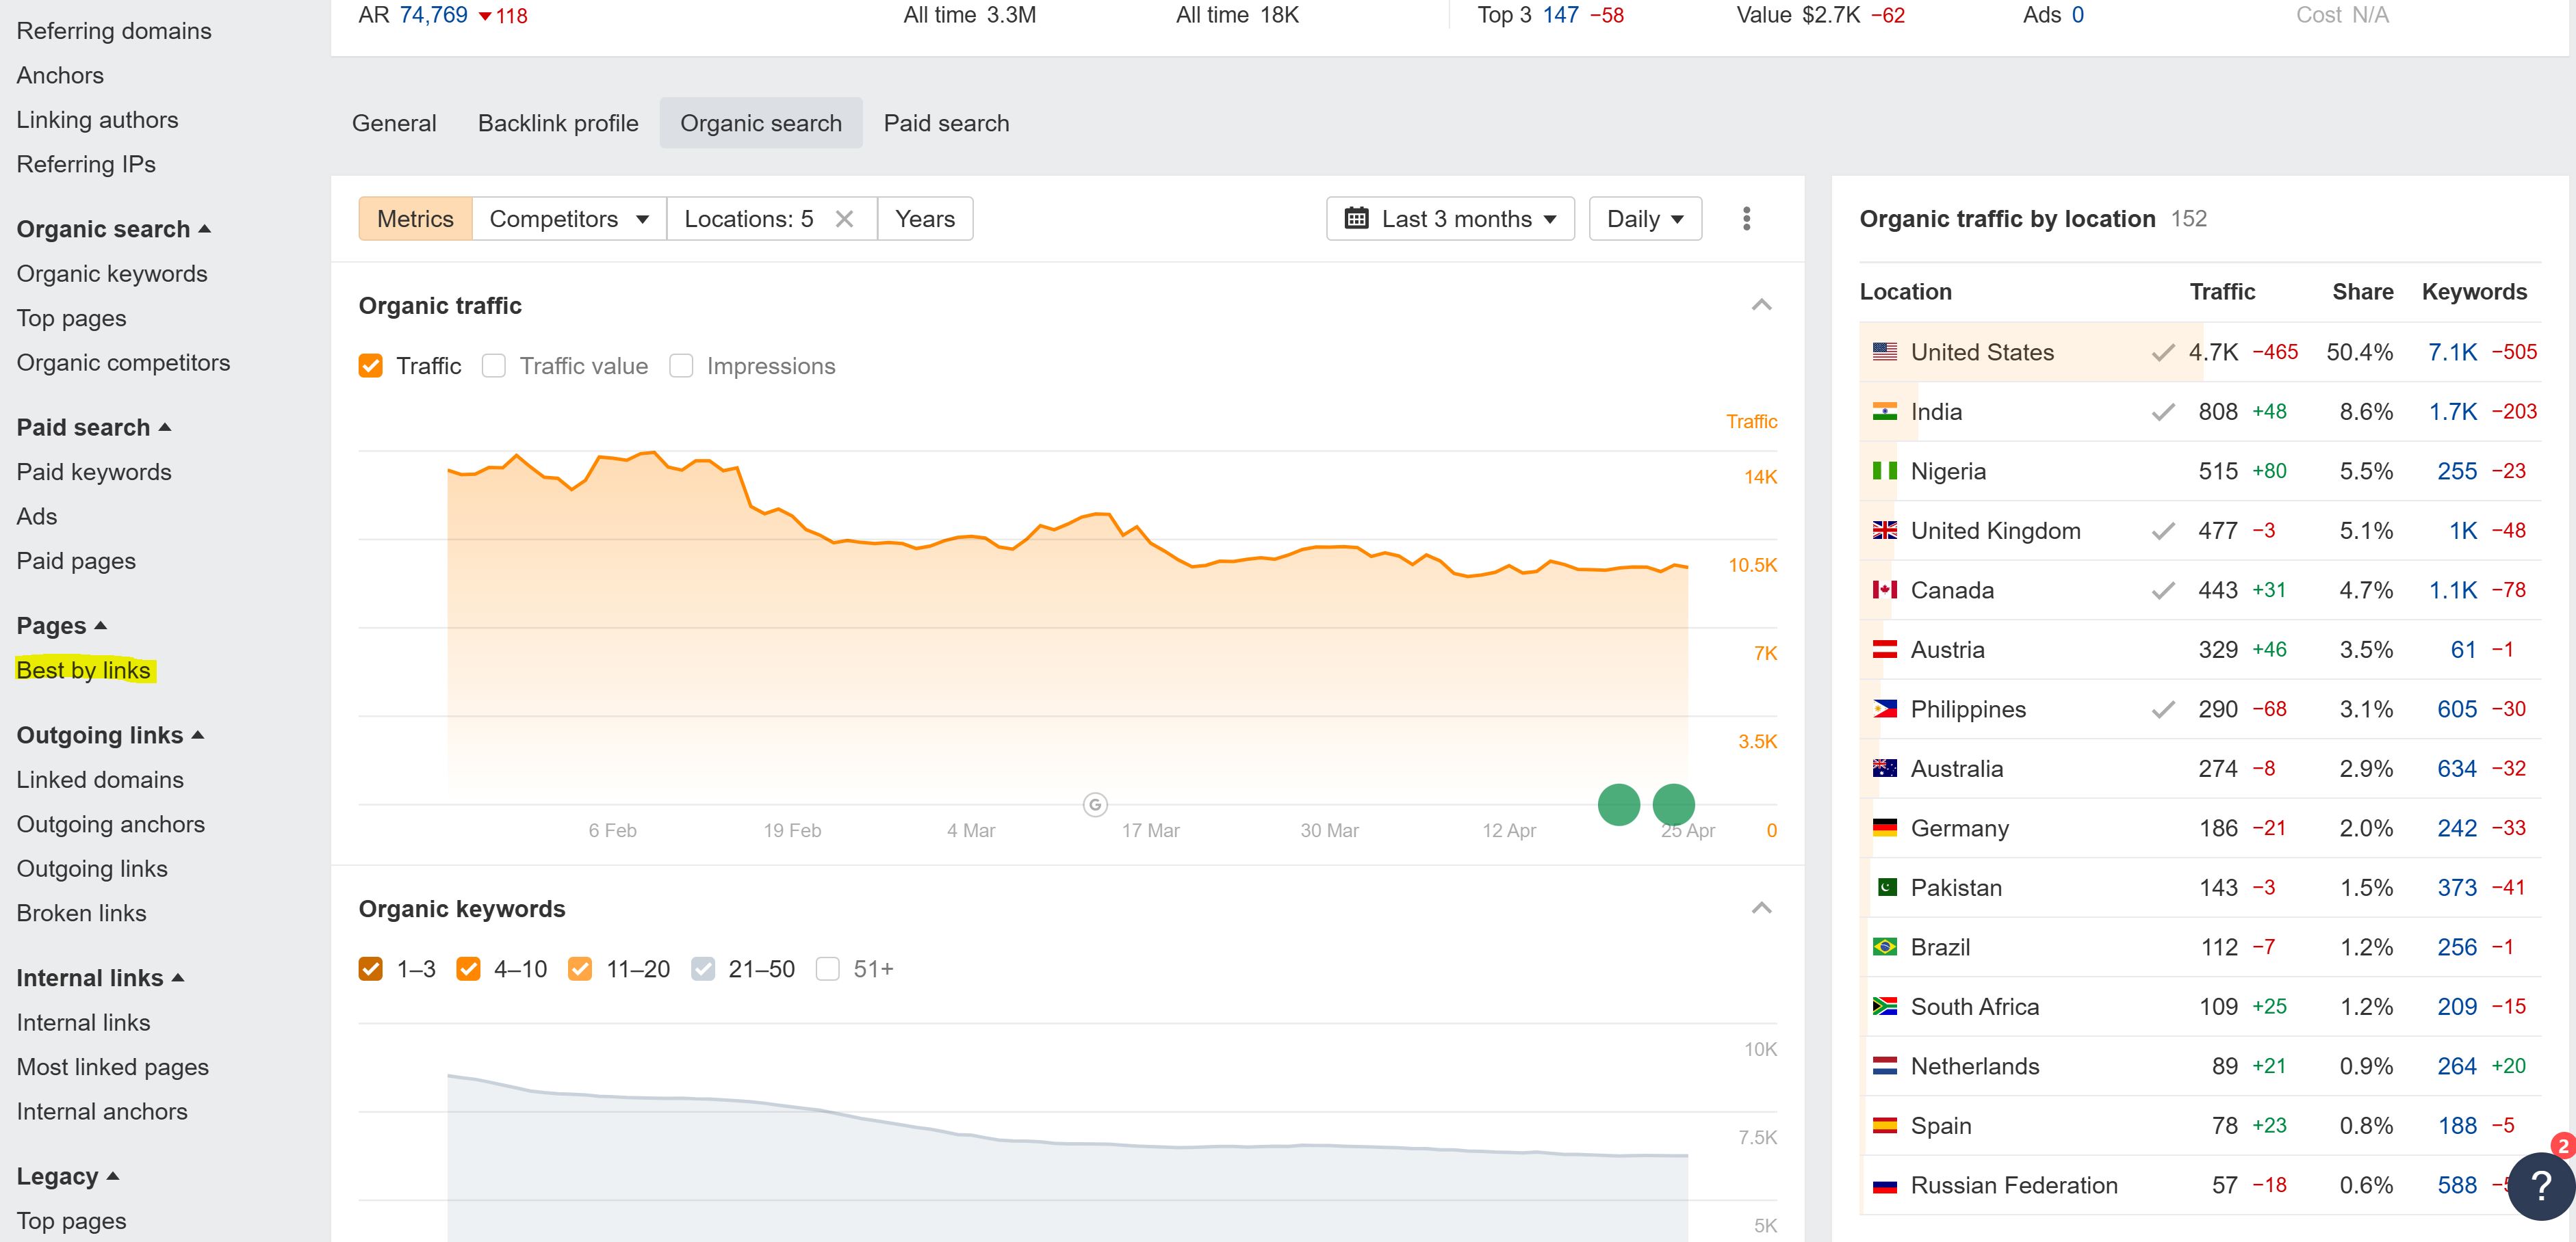This screenshot has width=2576, height=1242.
Task: Open the Organic keywords sidebar link
Action: pos(112,274)
